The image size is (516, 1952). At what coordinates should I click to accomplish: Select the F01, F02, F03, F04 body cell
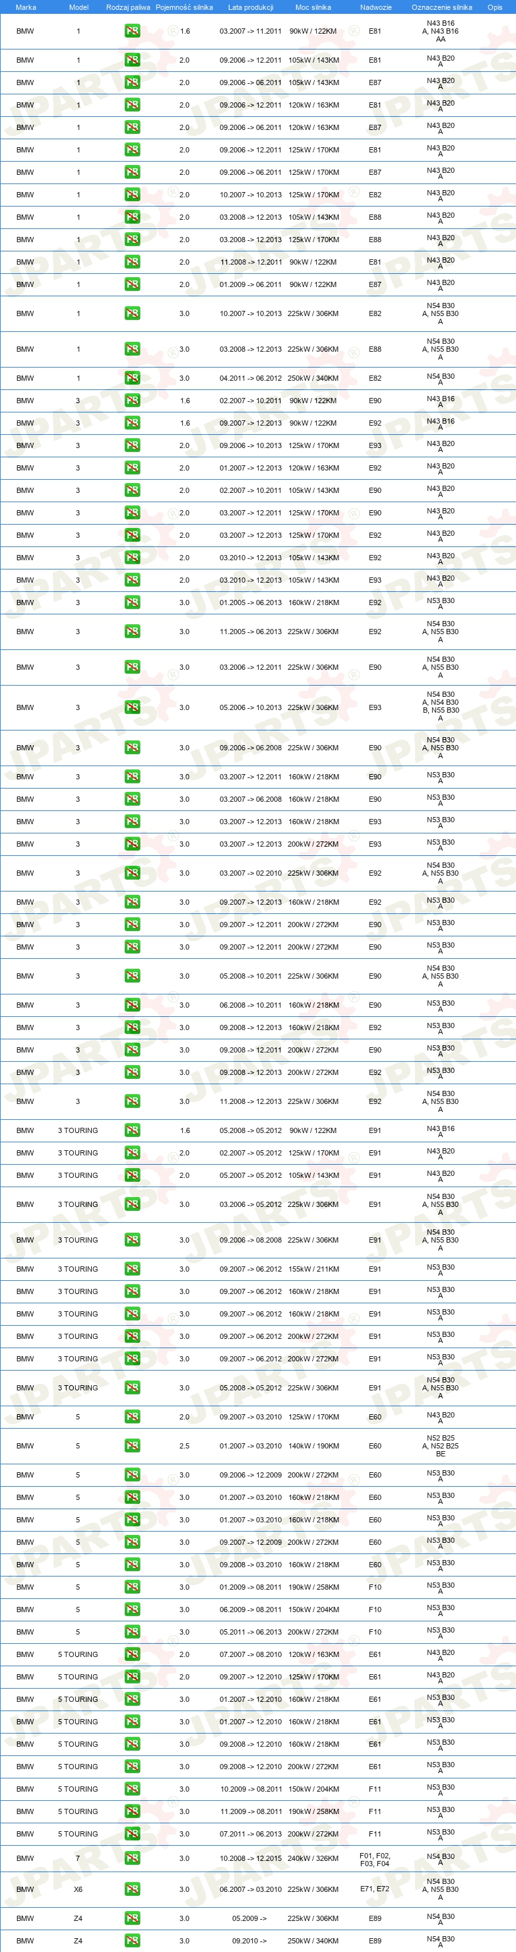click(x=375, y=1860)
